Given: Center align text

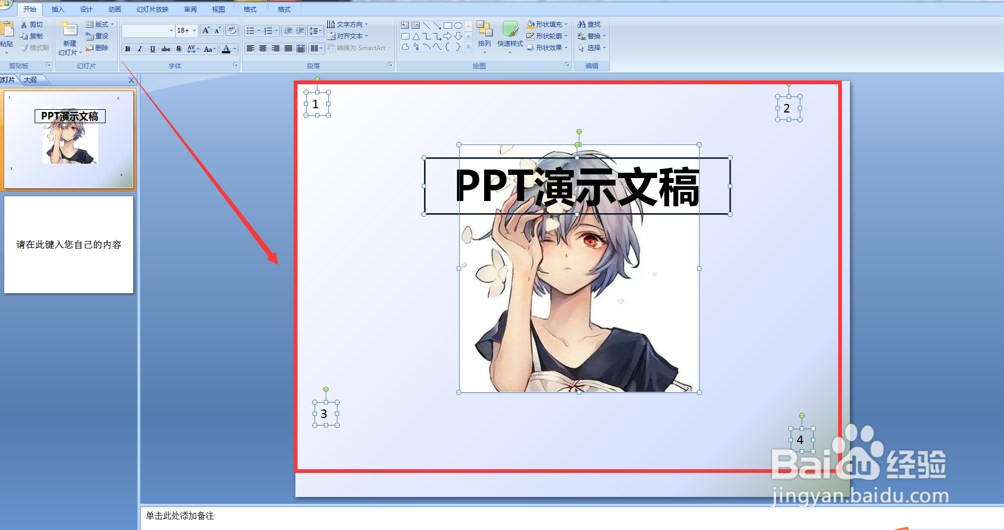Looking at the screenshot, I should coord(263,49).
